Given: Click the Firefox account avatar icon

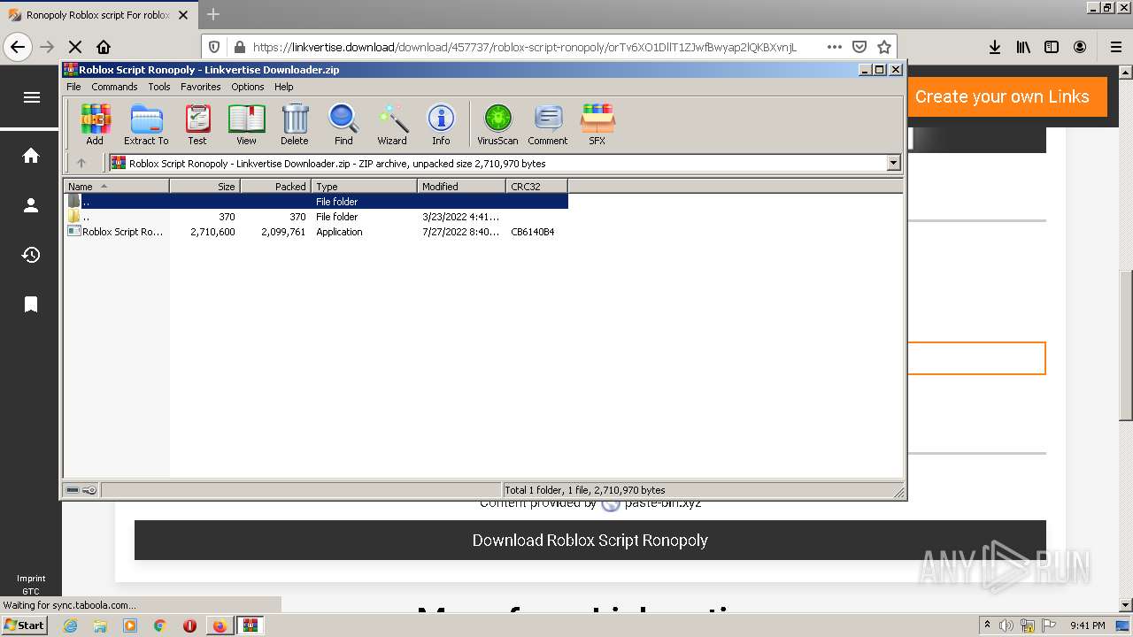Looking at the screenshot, I should pyautogui.click(x=1080, y=47).
